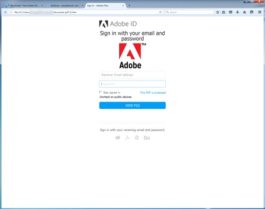Close the VirusTotal tab

pyautogui.click(x=42, y=6)
